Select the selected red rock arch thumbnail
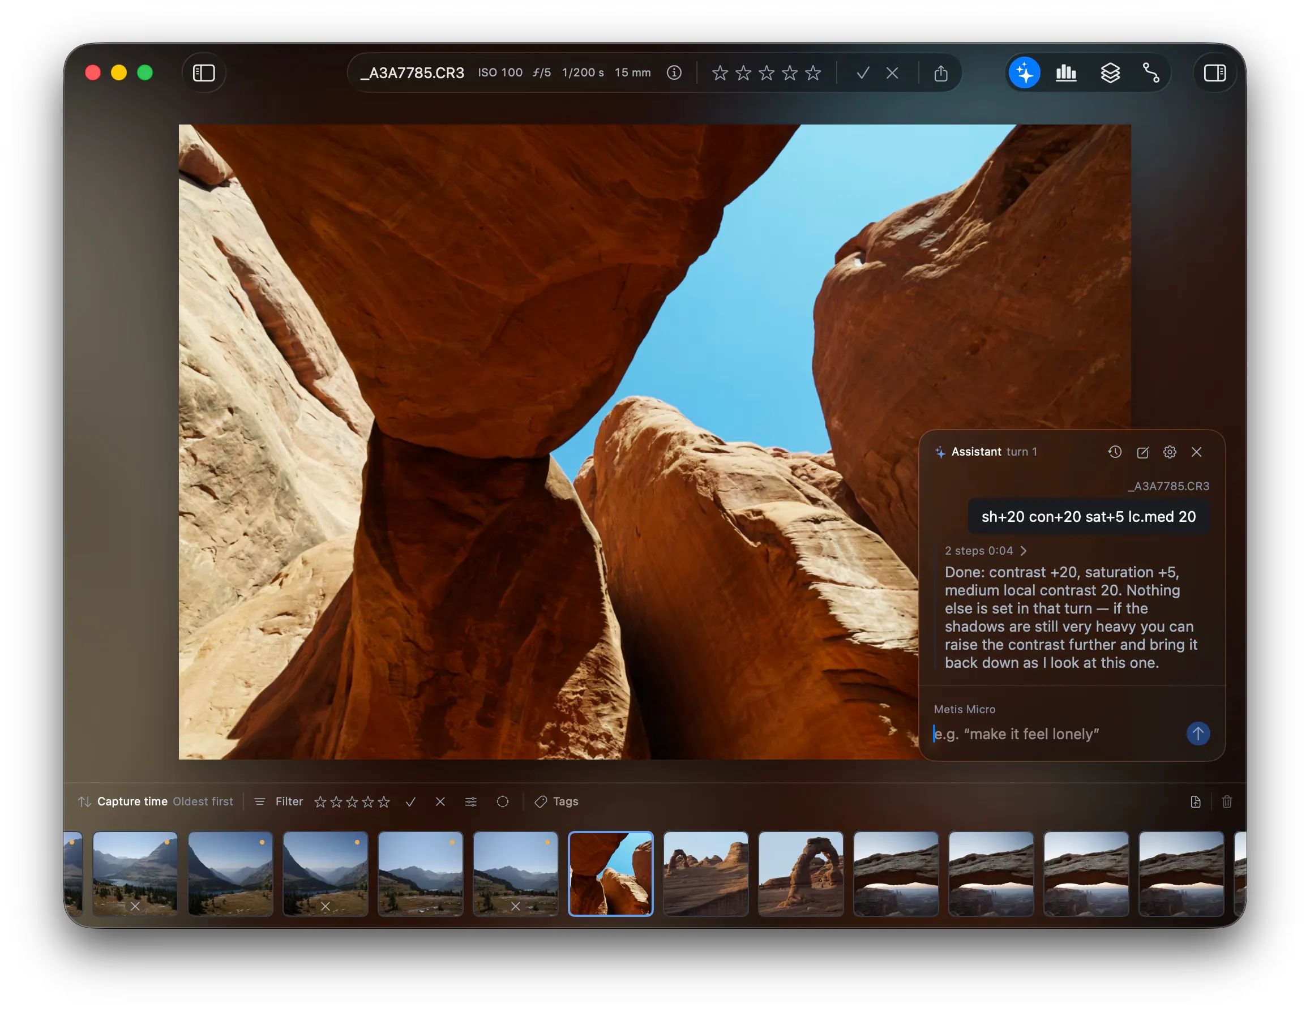This screenshot has width=1310, height=1012. click(611, 873)
